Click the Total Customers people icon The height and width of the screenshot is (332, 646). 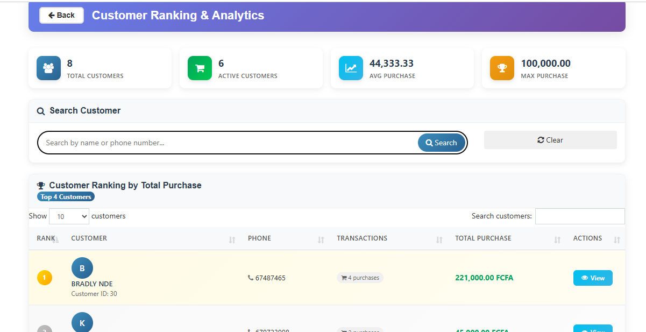click(x=48, y=68)
